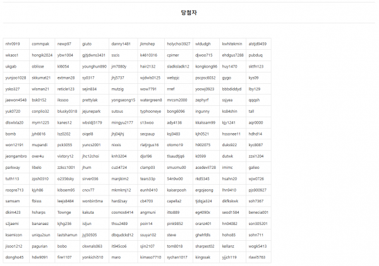This screenshot has width=379, height=266.
Task: Click the 당첨자 heading
Action: click(189, 13)
